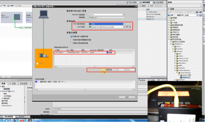Collapse the Catalog section header

coord(169,9)
